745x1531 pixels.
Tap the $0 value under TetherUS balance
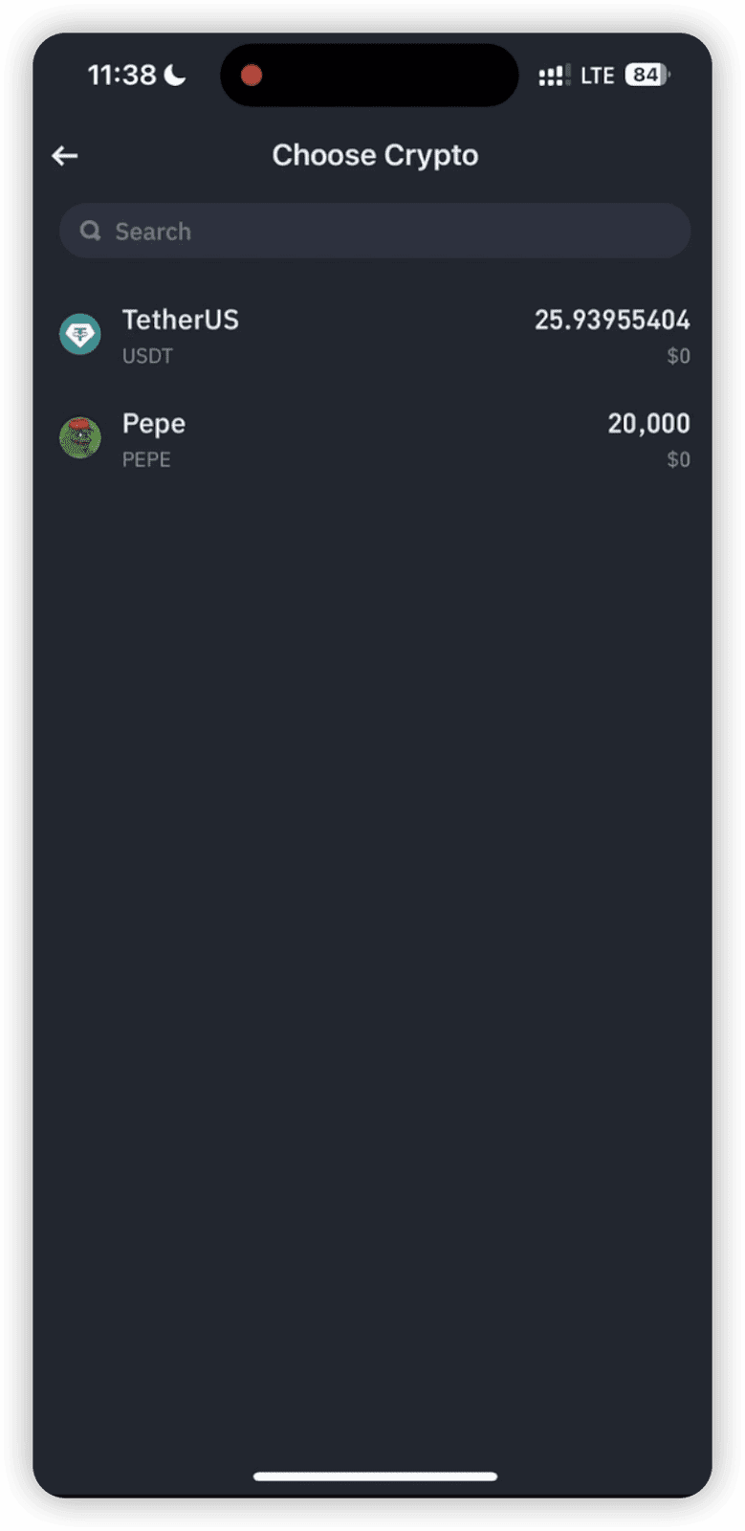click(678, 356)
